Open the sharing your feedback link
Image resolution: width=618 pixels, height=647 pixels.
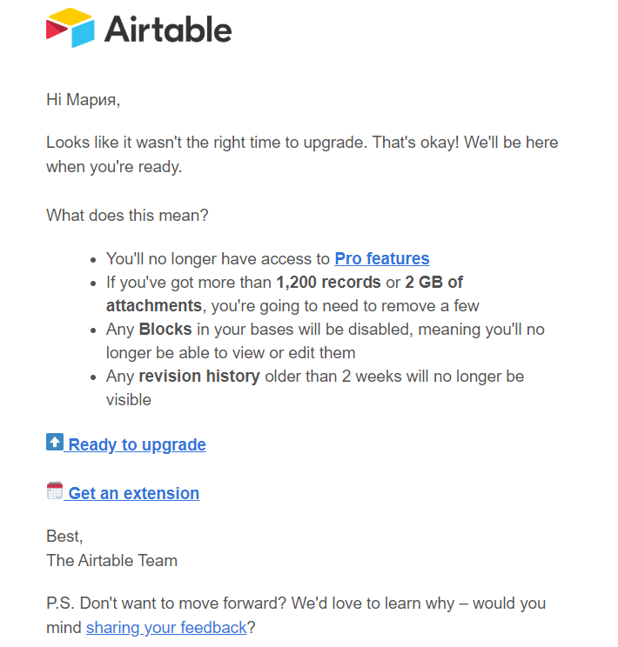(166, 628)
